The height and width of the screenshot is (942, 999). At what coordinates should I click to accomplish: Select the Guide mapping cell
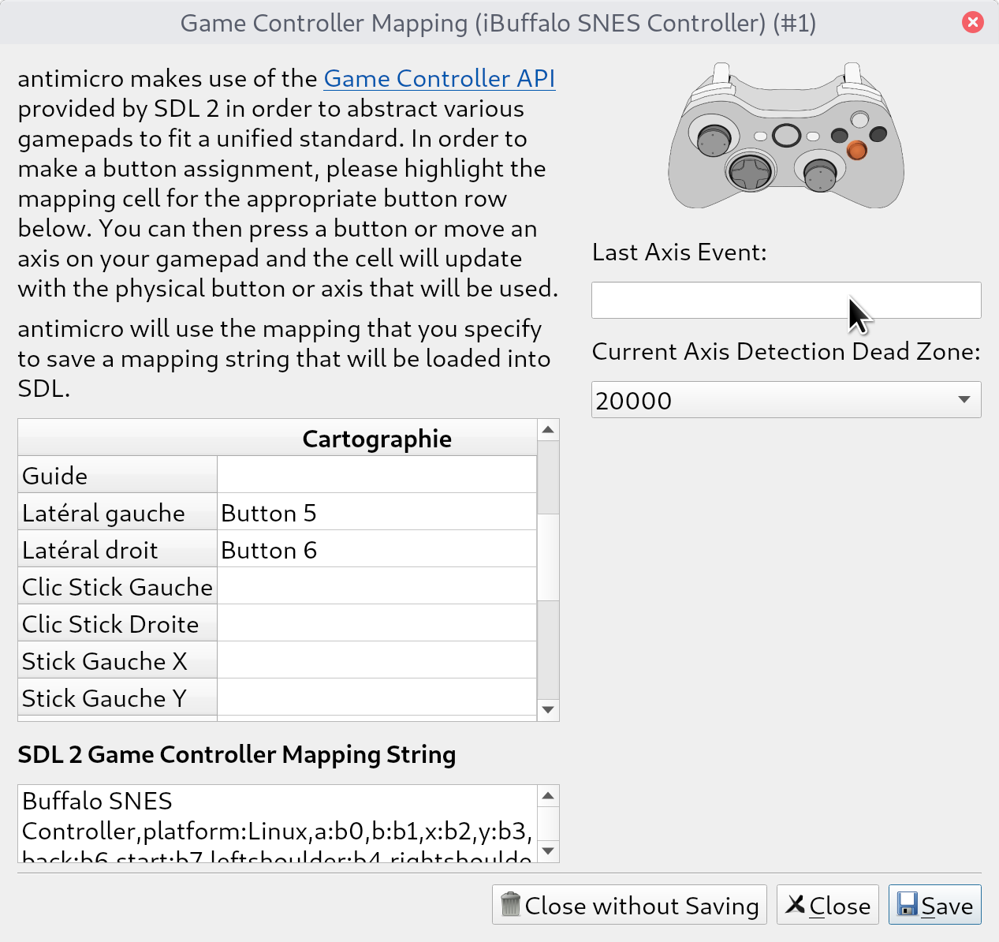376,475
